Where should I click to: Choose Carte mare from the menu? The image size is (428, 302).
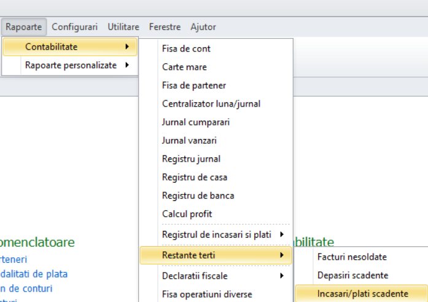(184, 67)
